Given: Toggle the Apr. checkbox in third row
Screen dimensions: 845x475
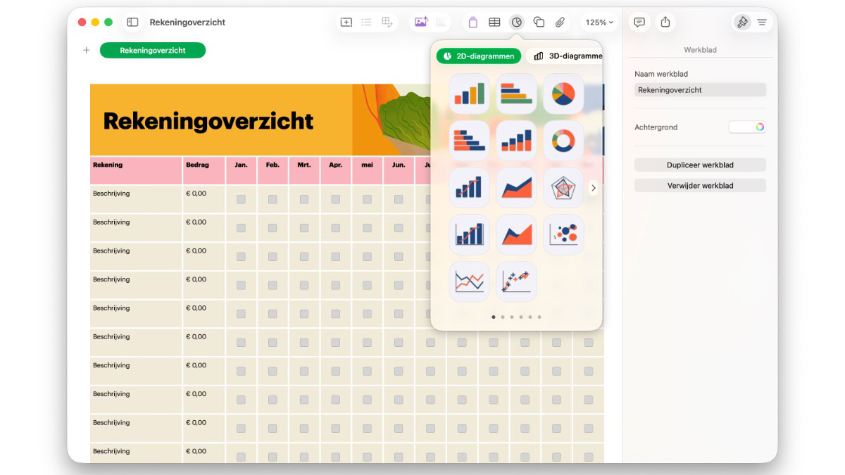Looking at the screenshot, I should tap(336, 257).
